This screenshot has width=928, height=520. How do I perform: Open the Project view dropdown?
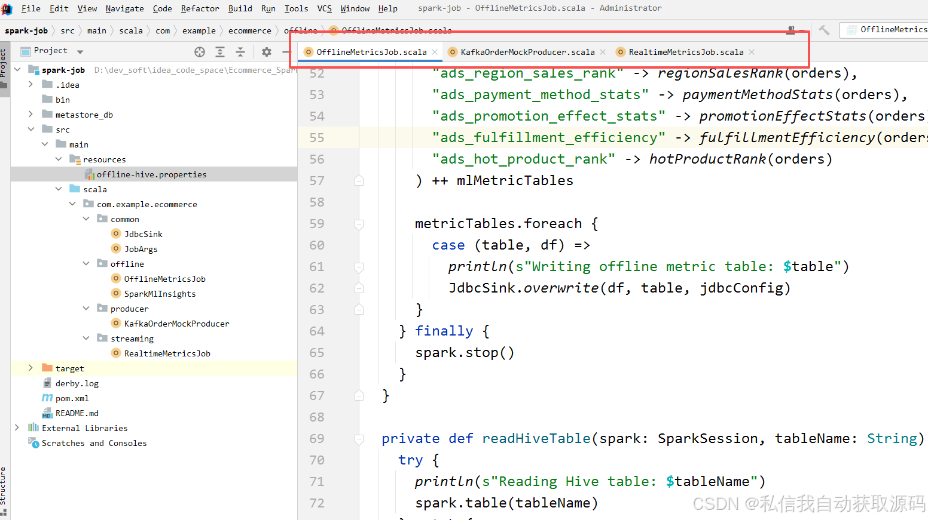[x=80, y=52]
